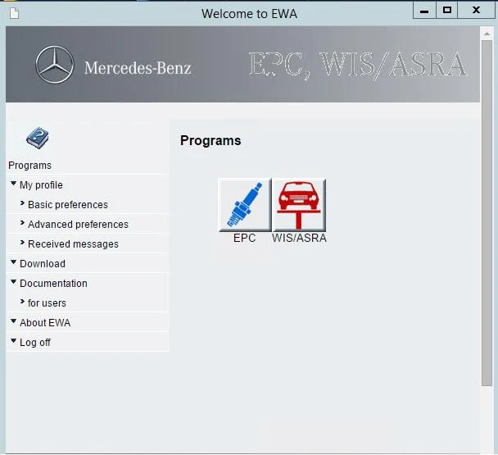Click the help book icon above Programs
Viewport: 498px width, 455px height.
click(38, 139)
